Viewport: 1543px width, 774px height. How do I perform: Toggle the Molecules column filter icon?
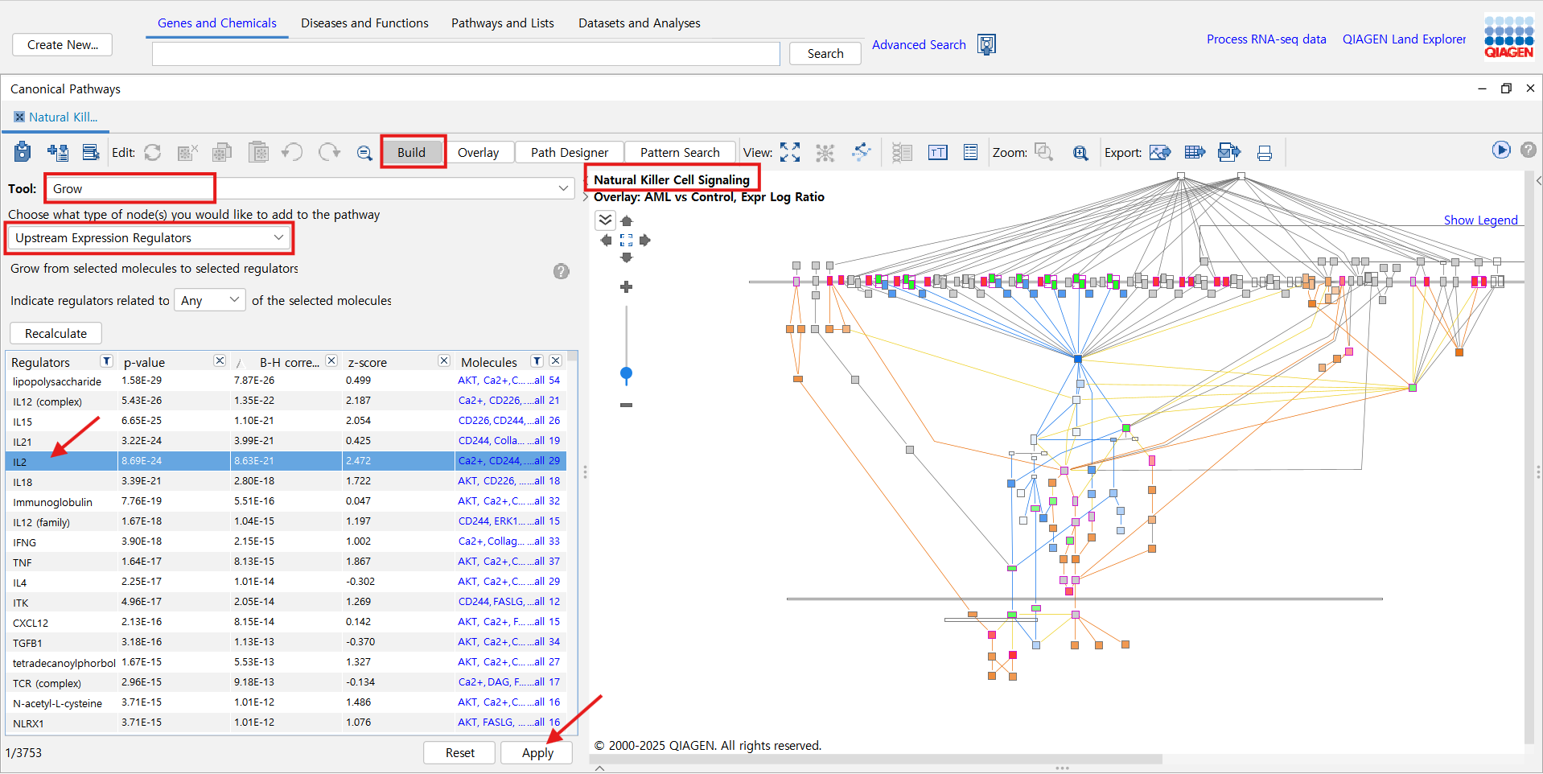(x=537, y=360)
